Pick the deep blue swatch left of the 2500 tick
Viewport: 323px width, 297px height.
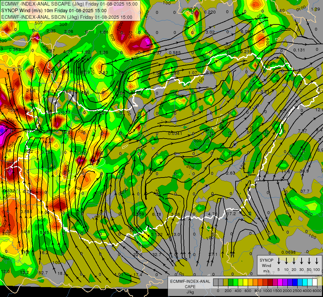pyautogui.click(x=295, y=282)
